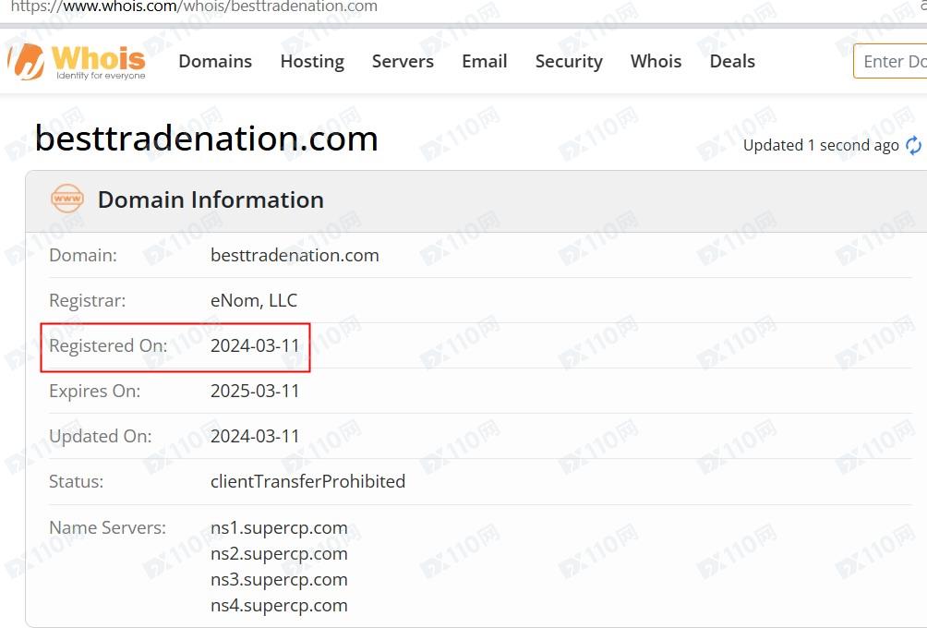The width and height of the screenshot is (927, 628).
Task: Click the browser address bar URL
Action: tap(194, 6)
